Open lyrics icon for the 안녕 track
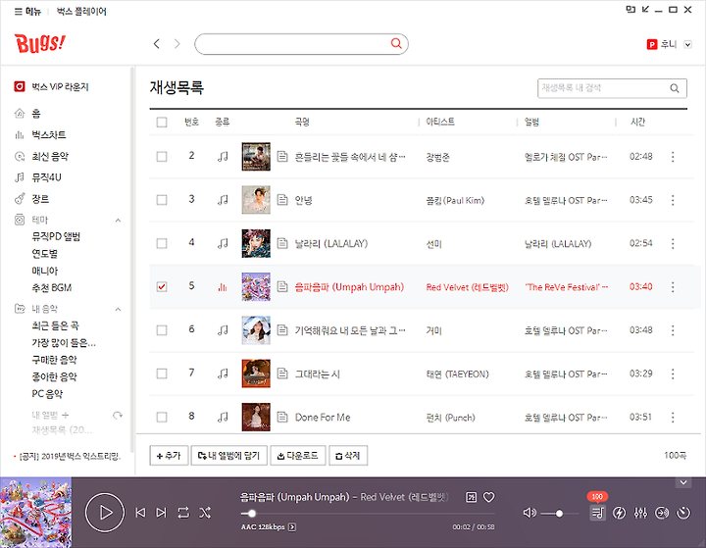The height and width of the screenshot is (548, 706). [282, 200]
